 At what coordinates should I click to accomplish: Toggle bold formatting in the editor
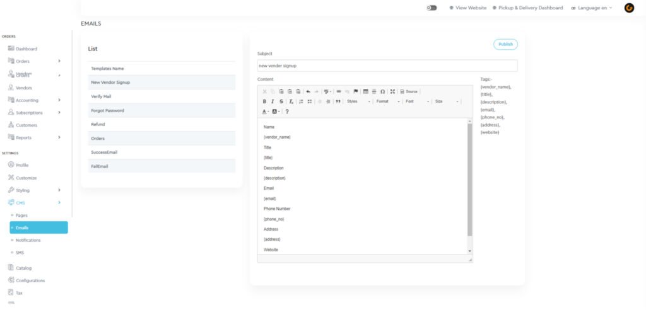264,101
